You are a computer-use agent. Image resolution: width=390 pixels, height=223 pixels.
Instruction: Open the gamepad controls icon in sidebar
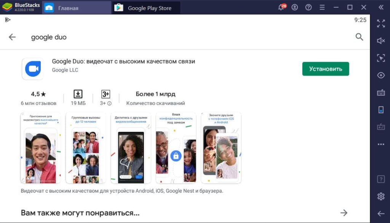(381, 127)
